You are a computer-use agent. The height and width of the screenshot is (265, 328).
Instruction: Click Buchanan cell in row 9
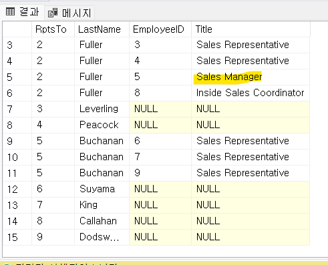click(x=102, y=141)
